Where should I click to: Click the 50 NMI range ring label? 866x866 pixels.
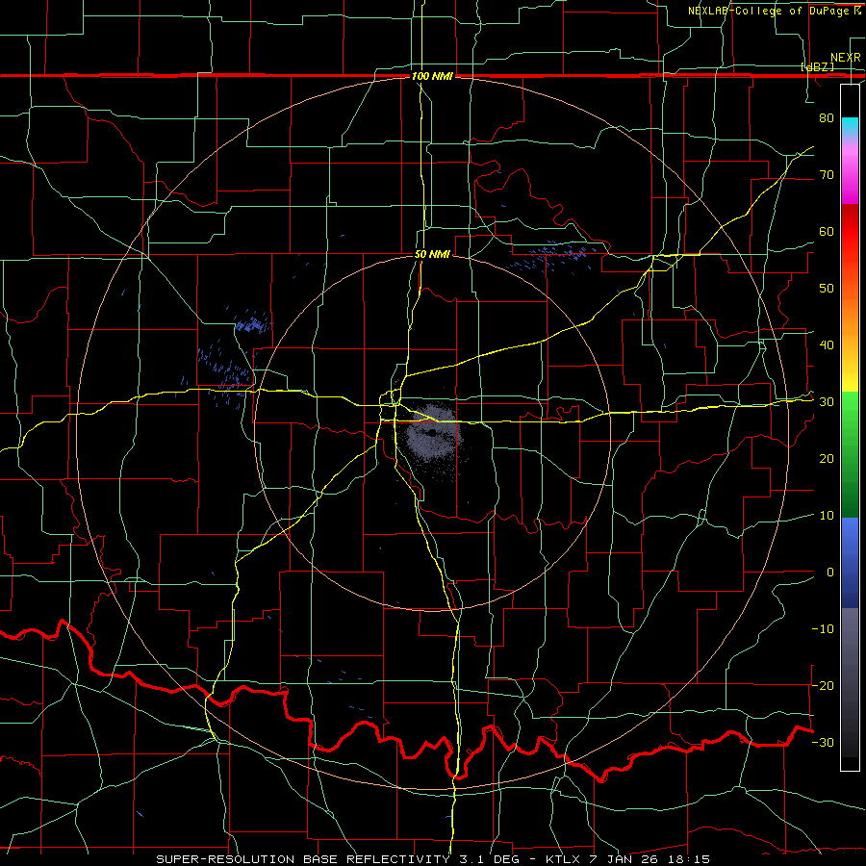click(x=432, y=255)
